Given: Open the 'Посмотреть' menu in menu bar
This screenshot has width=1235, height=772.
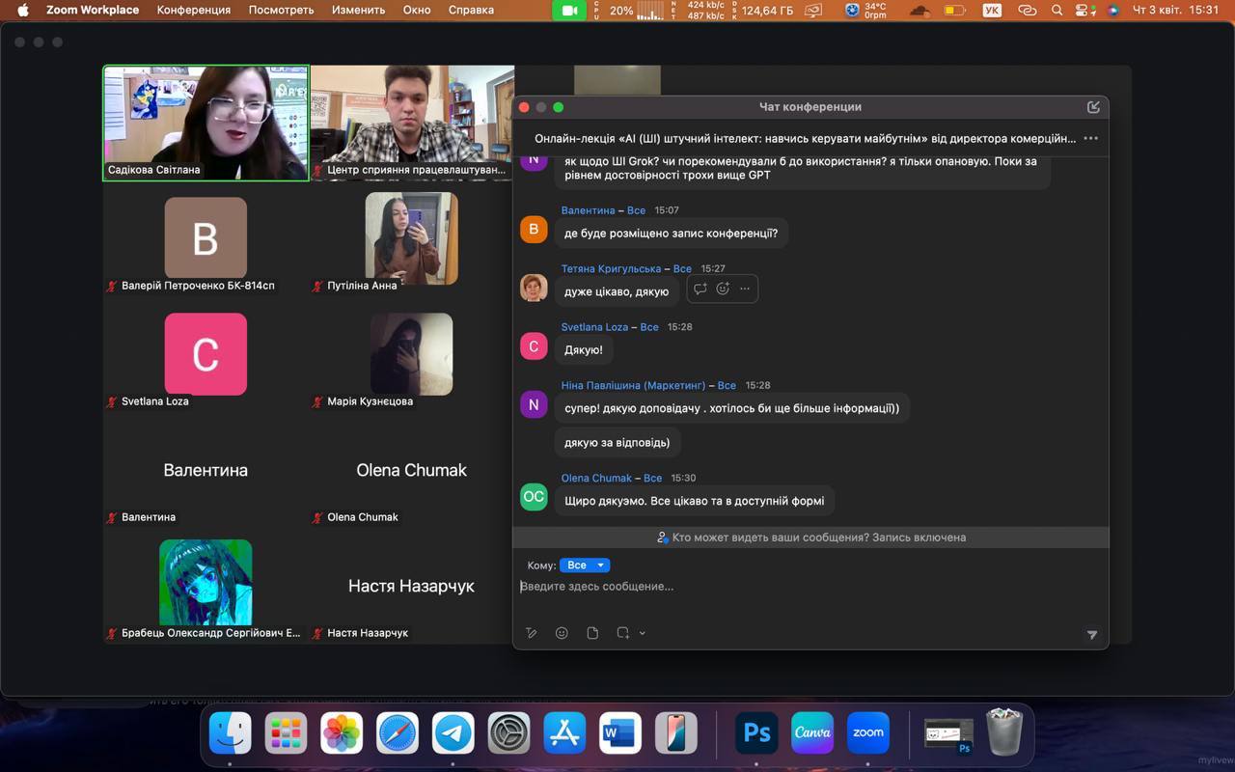Looking at the screenshot, I should pyautogui.click(x=281, y=10).
